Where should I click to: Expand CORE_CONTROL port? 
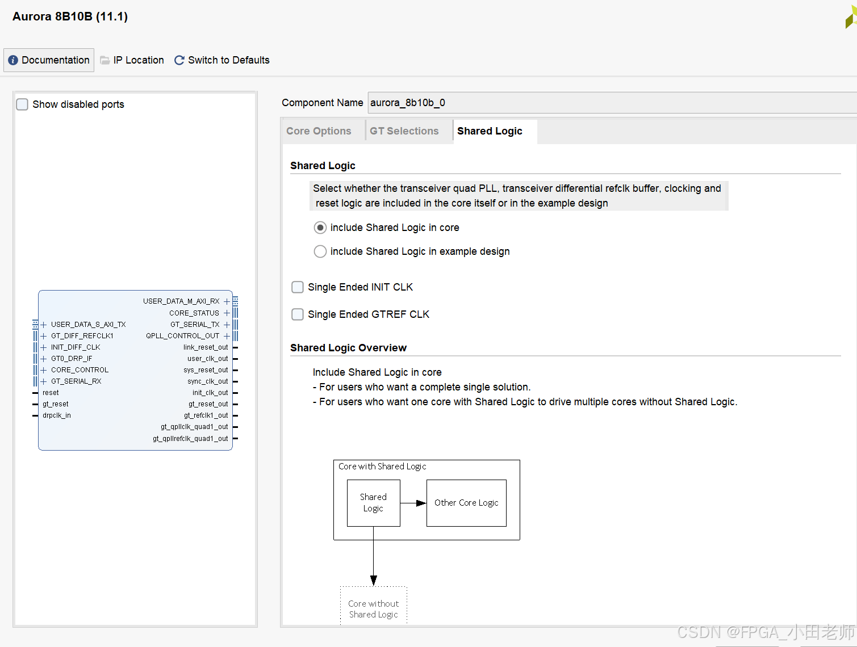pos(43,370)
